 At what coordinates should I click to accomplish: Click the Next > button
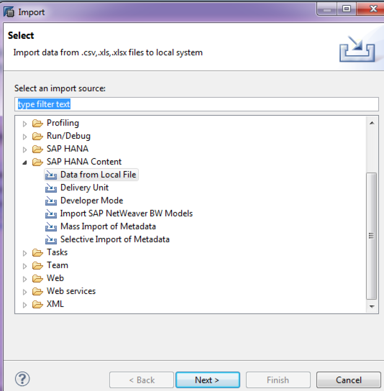click(207, 380)
